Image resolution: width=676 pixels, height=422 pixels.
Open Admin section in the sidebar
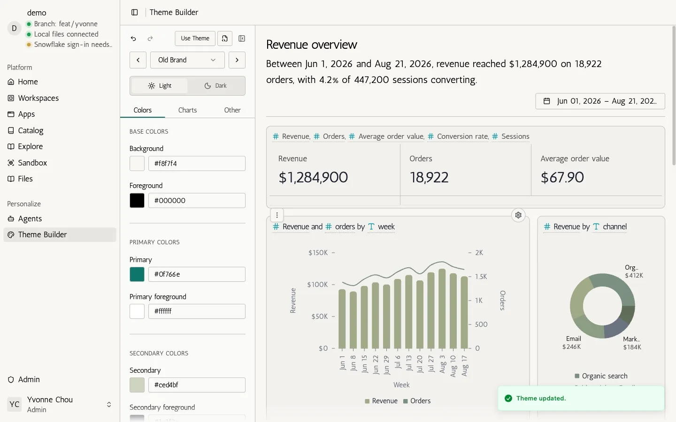click(60, 379)
